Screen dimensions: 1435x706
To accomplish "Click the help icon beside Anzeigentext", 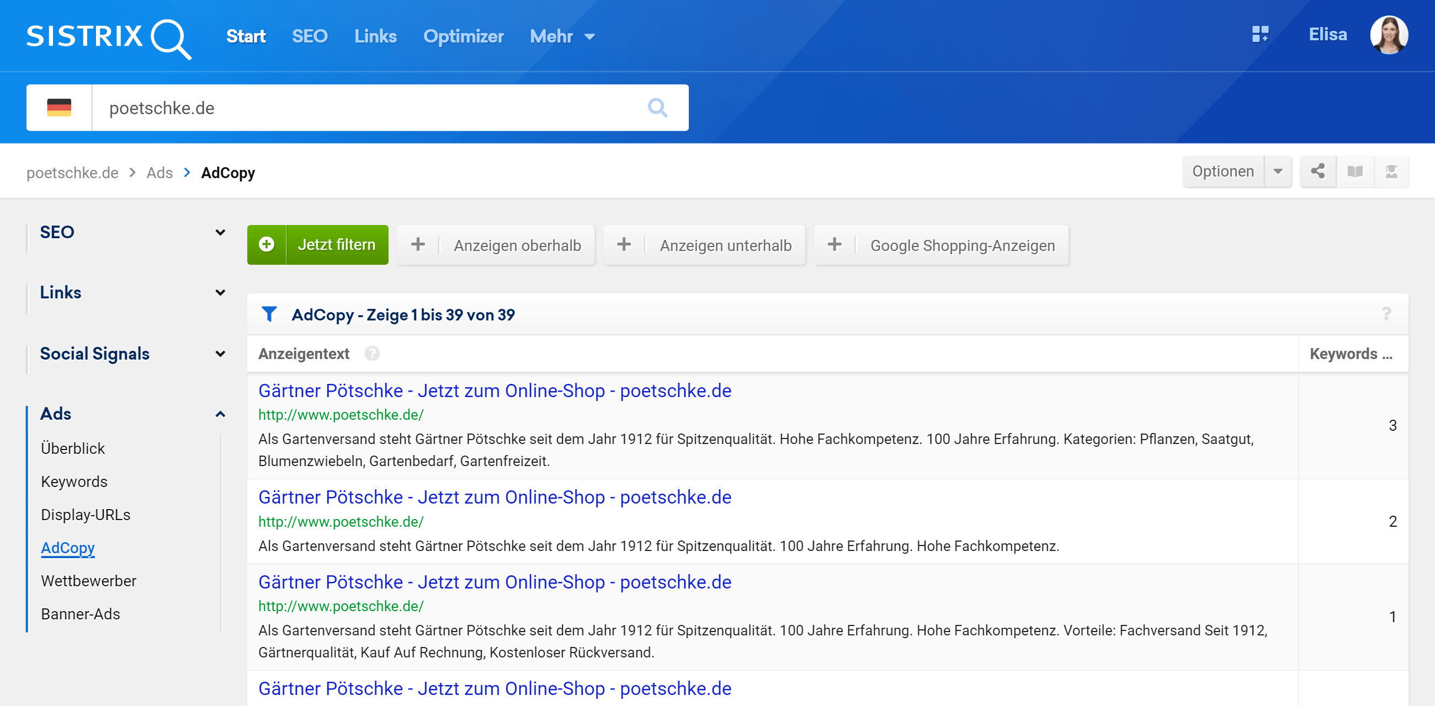I will [372, 354].
